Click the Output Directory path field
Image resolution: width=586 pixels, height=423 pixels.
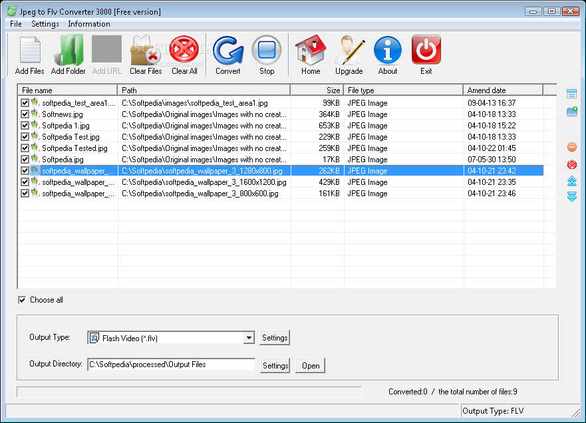(x=171, y=364)
